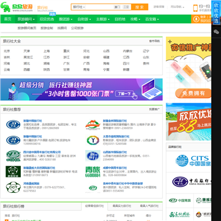Viewport: 221px width, 221px height.
Task: Open the 成都中国青年旅行社 title link
Action: (115, 168)
